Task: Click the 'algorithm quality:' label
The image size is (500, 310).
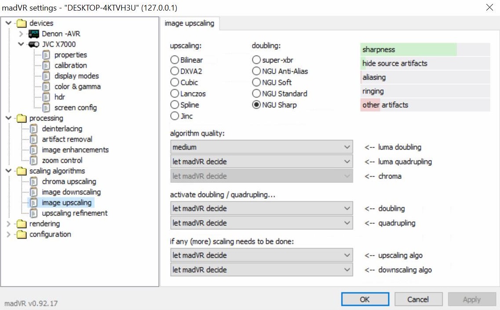Action: pyautogui.click(x=197, y=133)
